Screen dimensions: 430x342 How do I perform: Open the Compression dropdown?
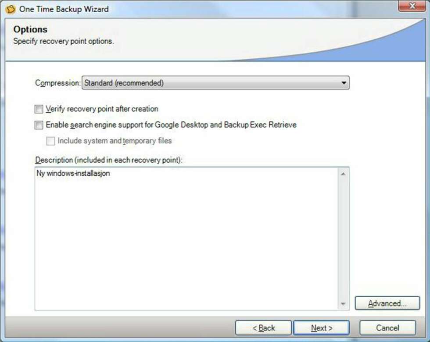tap(215, 83)
